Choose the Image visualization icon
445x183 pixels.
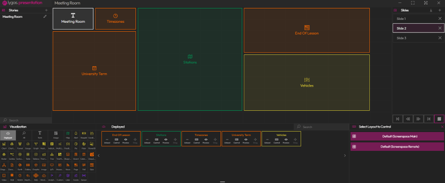pyautogui.click(x=44, y=167)
